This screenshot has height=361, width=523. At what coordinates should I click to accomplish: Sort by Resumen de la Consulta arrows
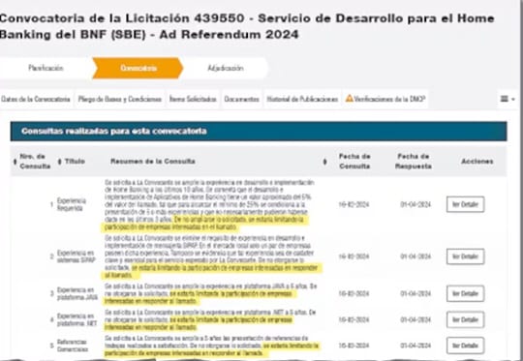(324, 162)
